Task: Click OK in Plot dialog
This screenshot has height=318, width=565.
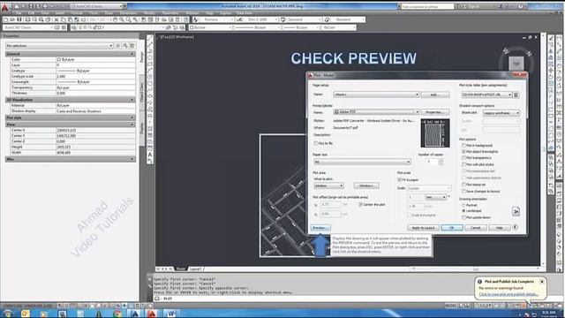Action: (451, 228)
